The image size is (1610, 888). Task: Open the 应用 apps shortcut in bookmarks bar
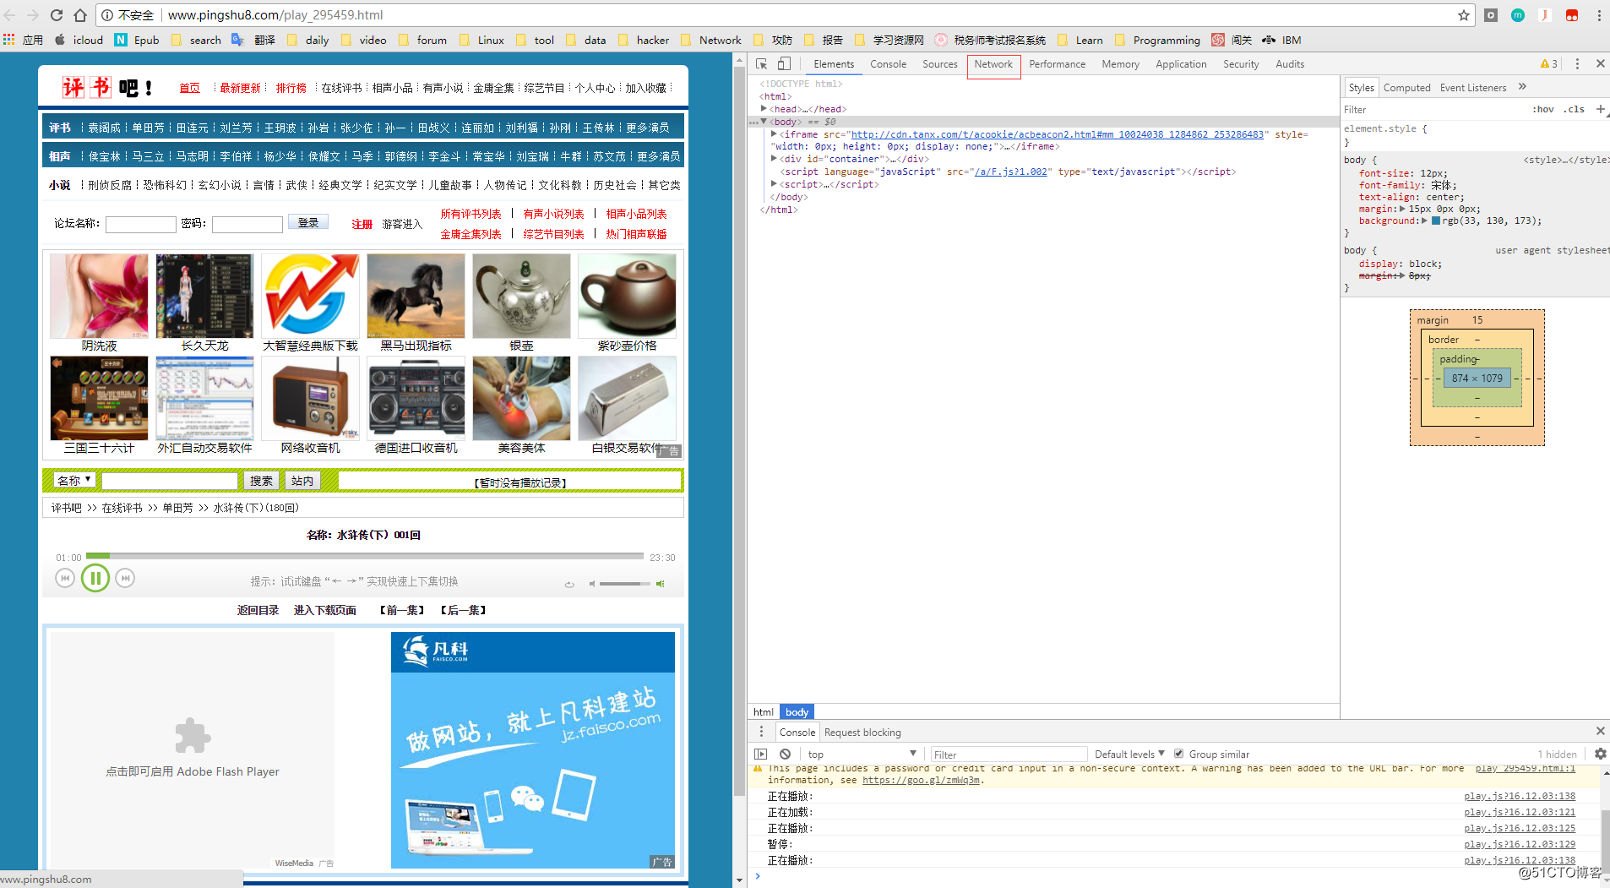[24, 40]
